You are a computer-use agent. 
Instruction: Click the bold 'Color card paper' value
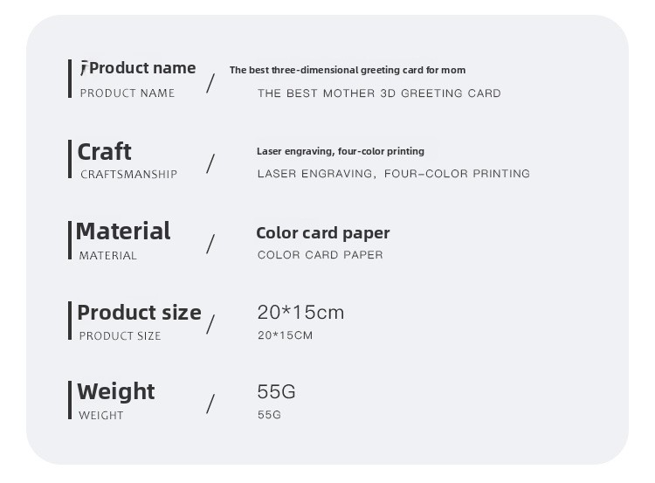323,233
